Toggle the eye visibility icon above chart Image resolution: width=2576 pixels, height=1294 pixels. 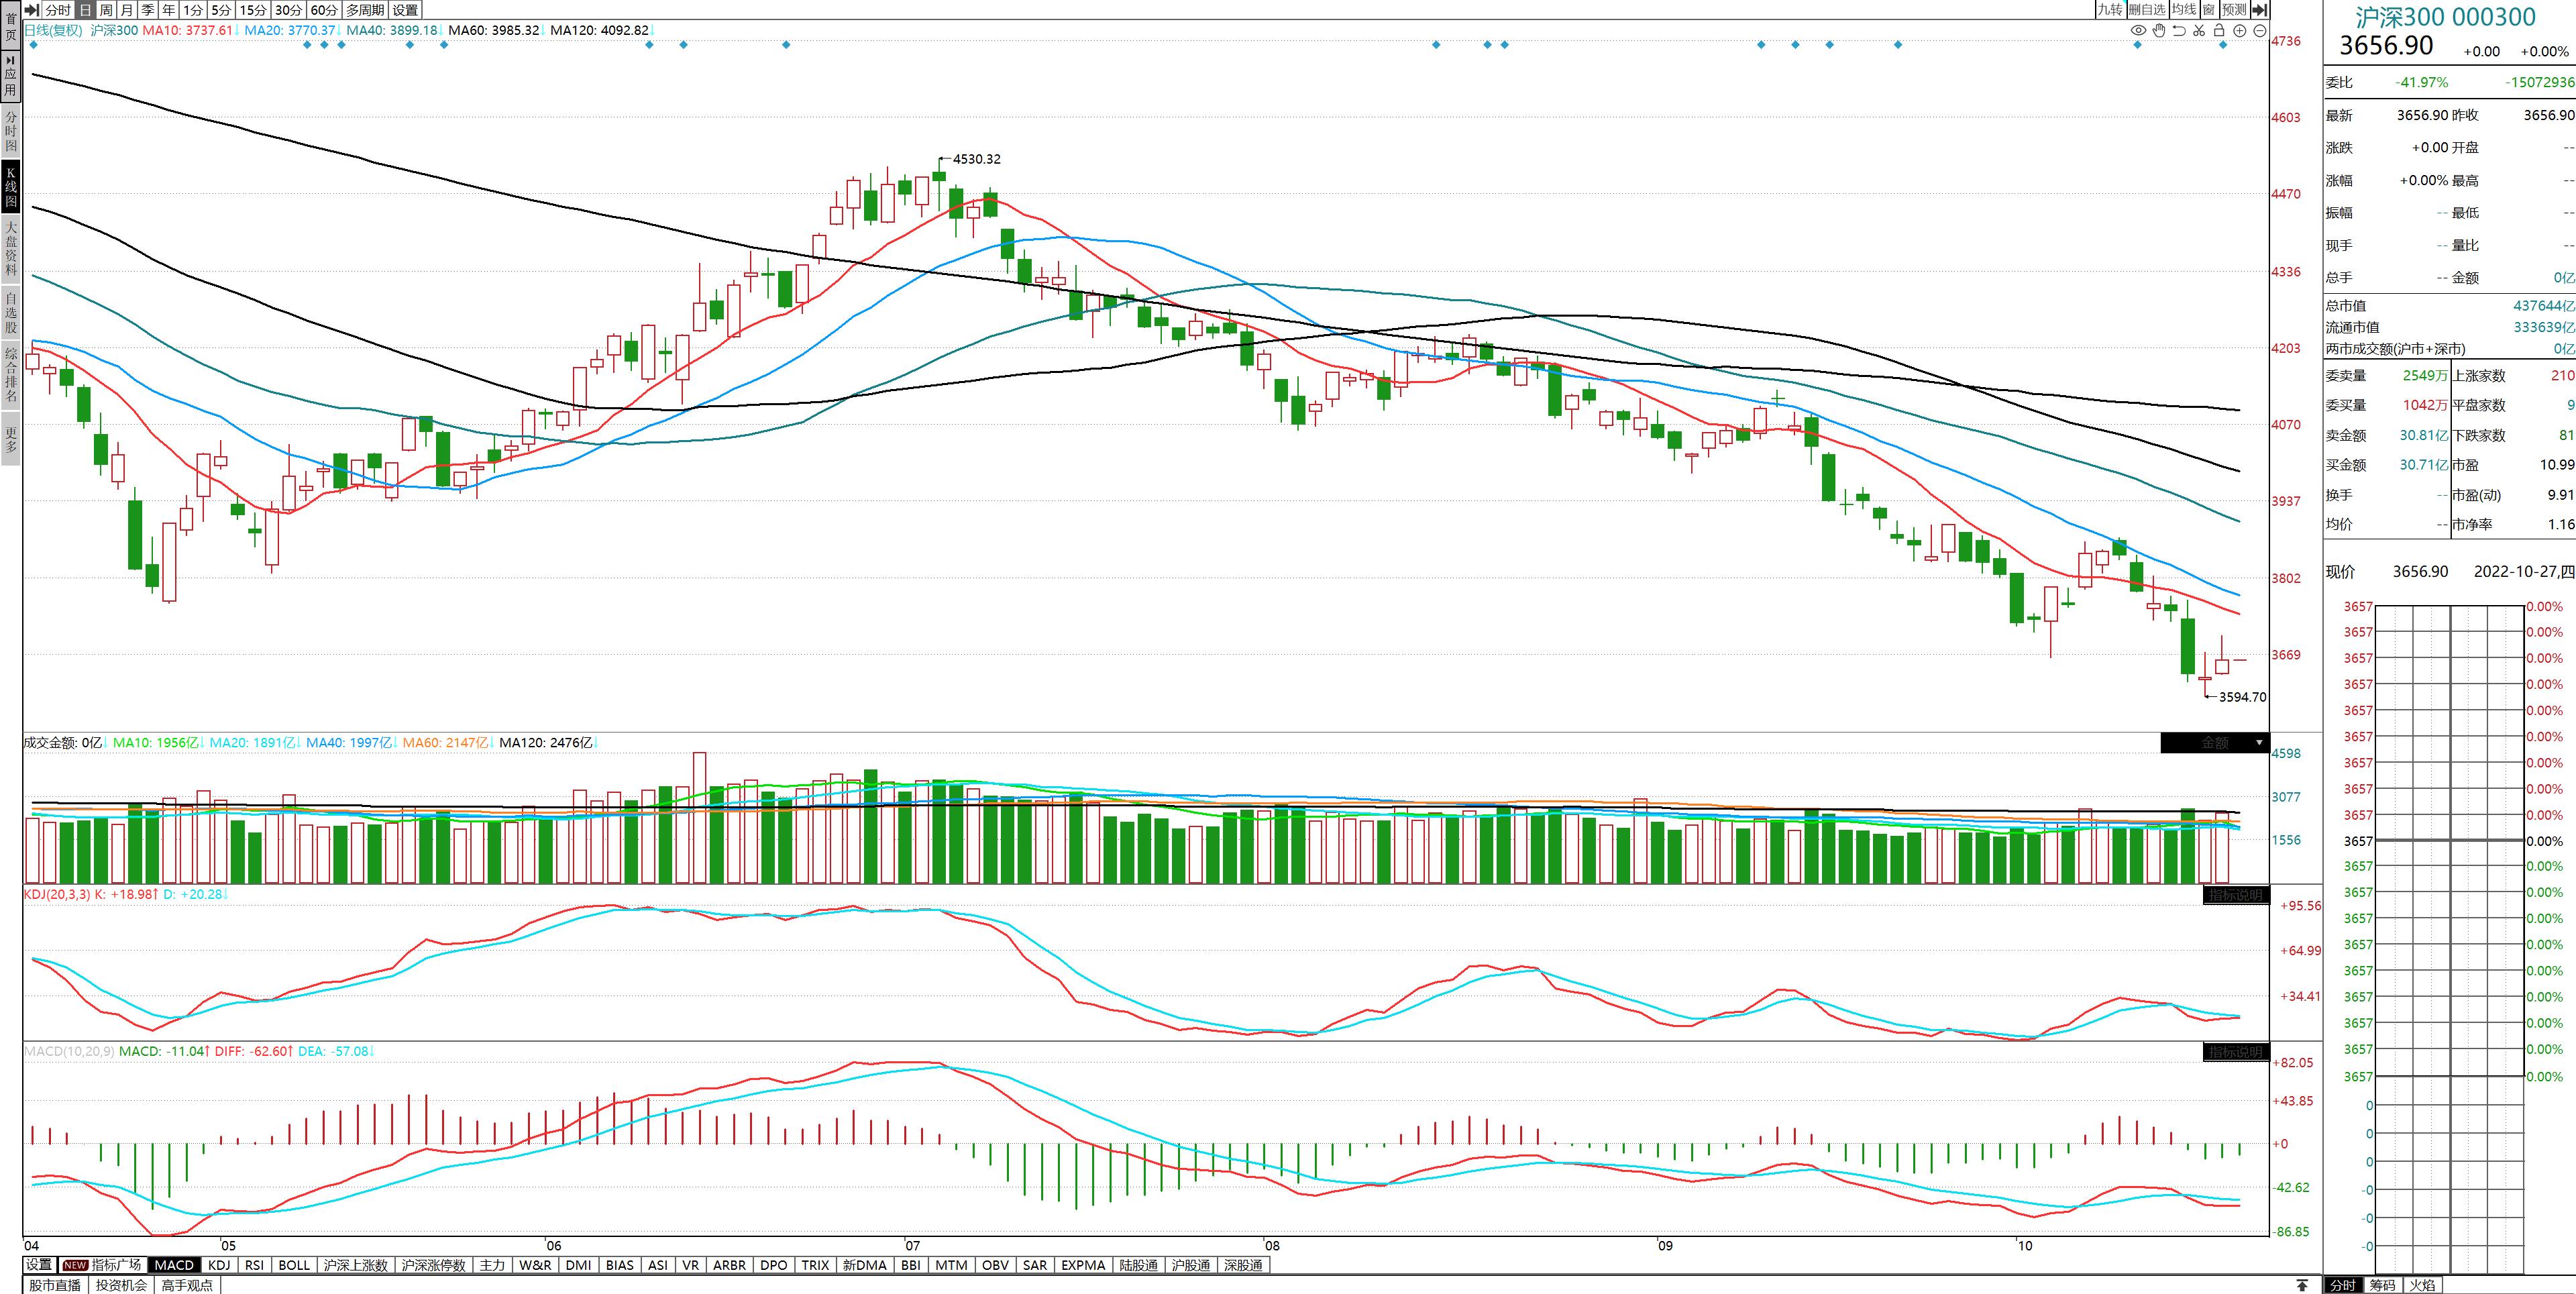pos(2139,30)
